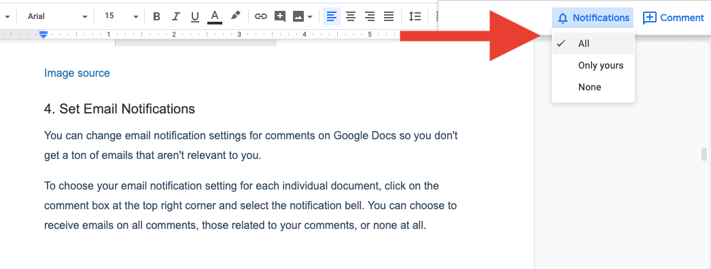
Task: Underline the selected text
Action: point(195,17)
